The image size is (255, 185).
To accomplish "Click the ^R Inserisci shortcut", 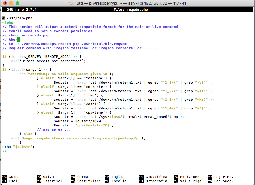I will (x=50, y=181).
